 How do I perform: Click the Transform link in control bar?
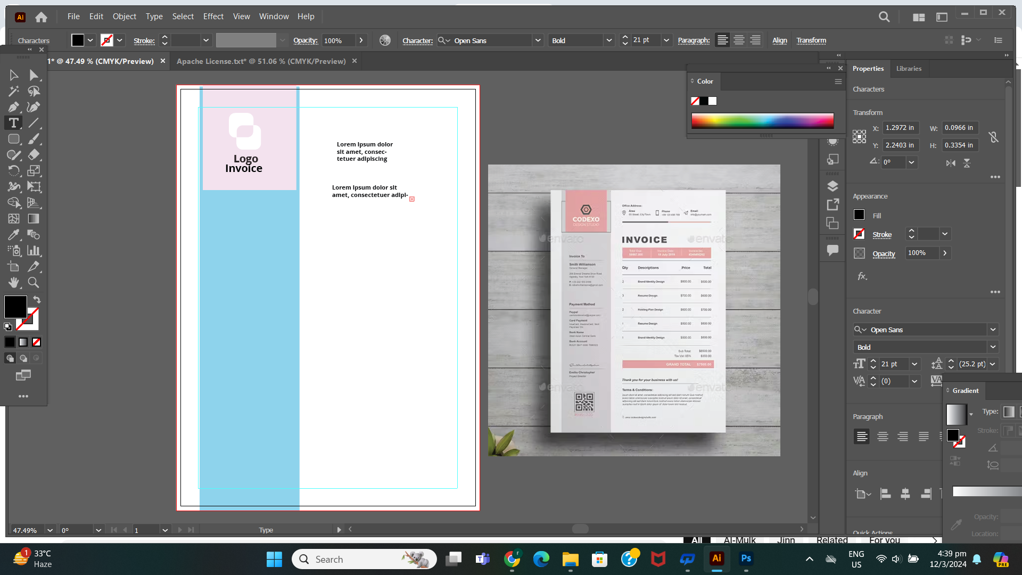point(811,40)
